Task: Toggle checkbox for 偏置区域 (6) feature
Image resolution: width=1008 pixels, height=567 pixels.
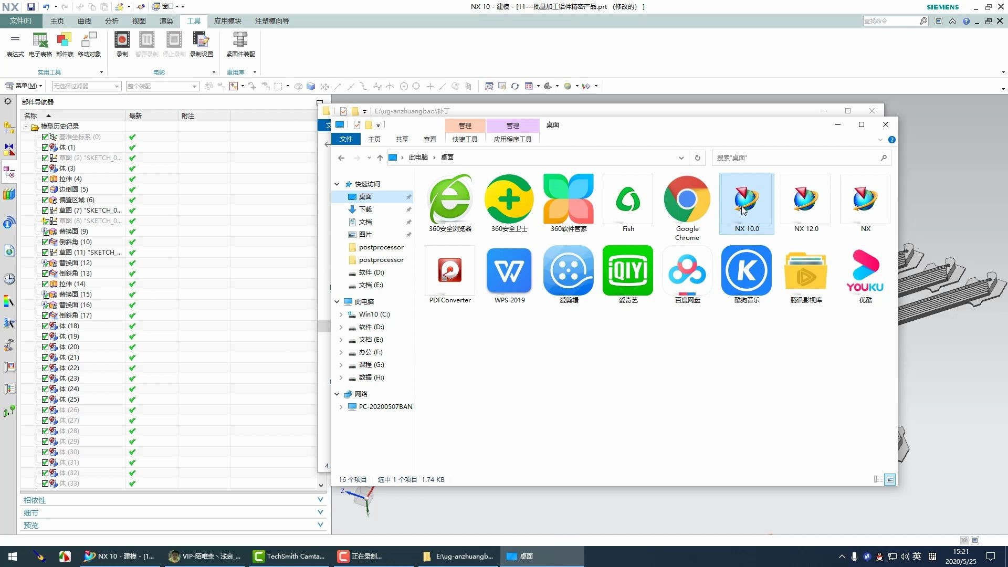Action: click(45, 200)
